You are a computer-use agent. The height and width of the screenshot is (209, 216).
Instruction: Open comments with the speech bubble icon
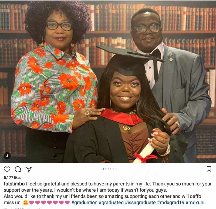point(18,169)
